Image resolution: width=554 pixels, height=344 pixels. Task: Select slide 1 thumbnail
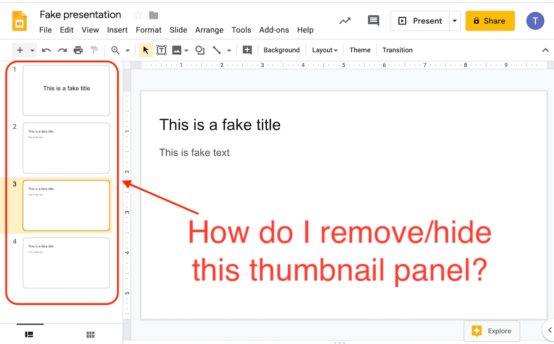pos(66,90)
